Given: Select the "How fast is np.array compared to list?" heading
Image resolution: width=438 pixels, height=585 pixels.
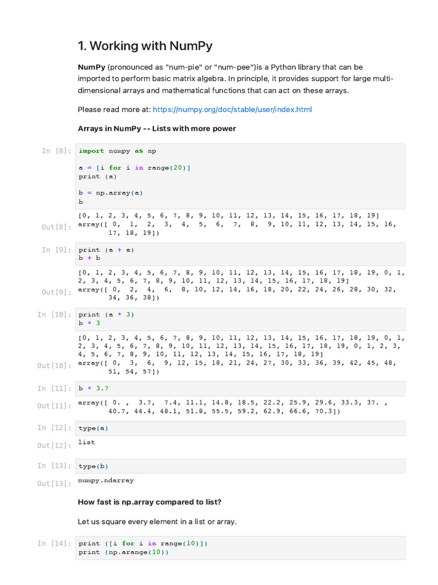Looking at the screenshot, I should pos(149,502).
